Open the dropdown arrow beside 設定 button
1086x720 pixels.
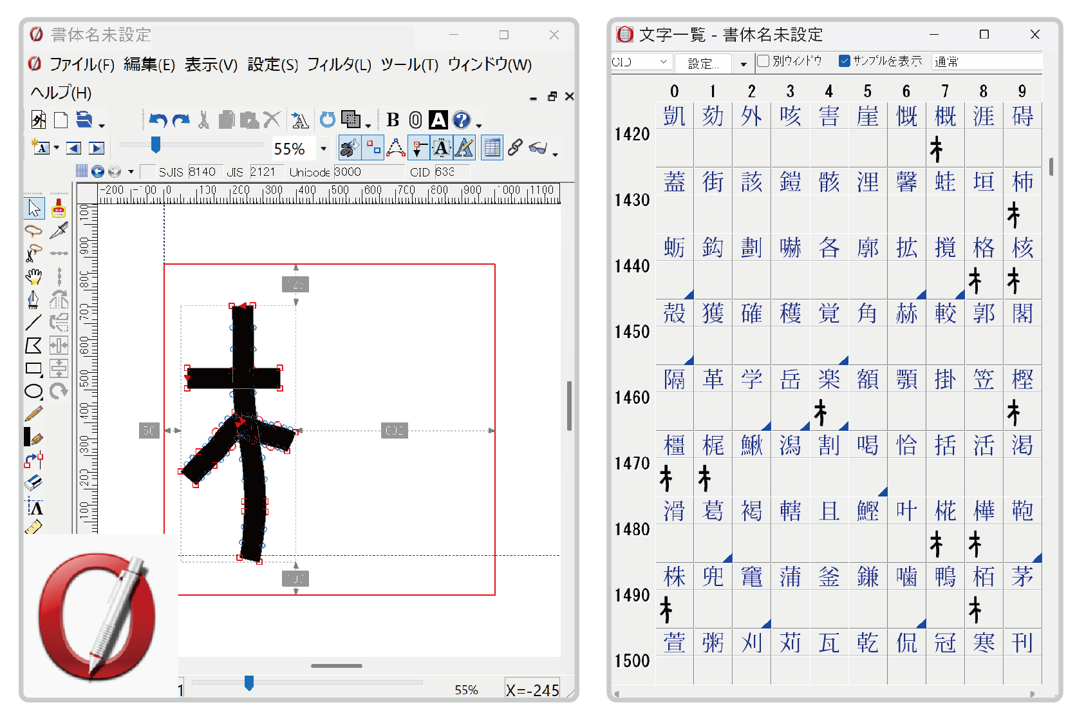pos(744,64)
